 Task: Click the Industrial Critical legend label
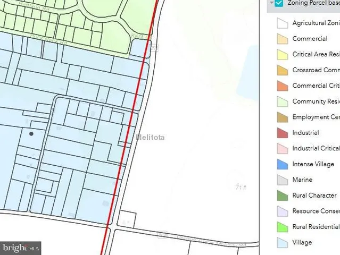(316, 149)
